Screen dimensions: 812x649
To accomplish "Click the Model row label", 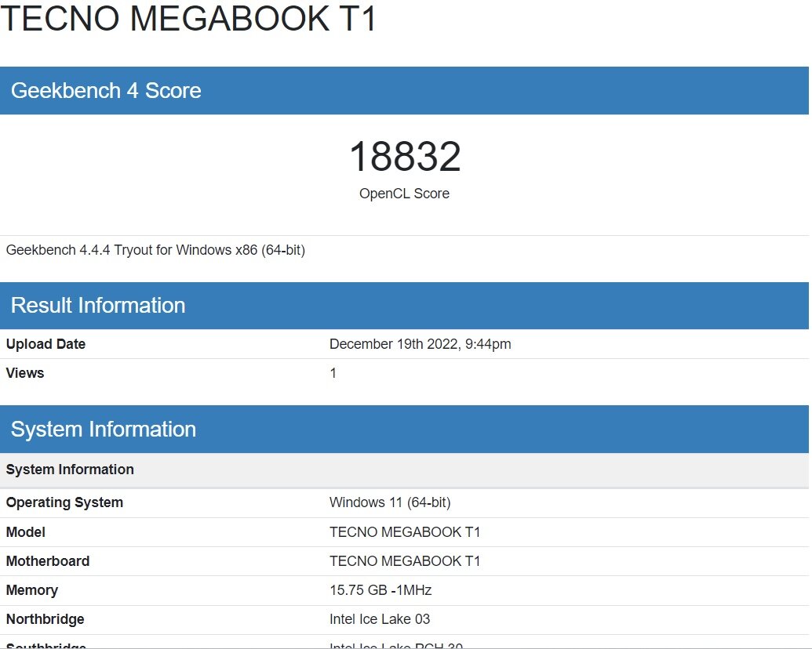I will [25, 532].
